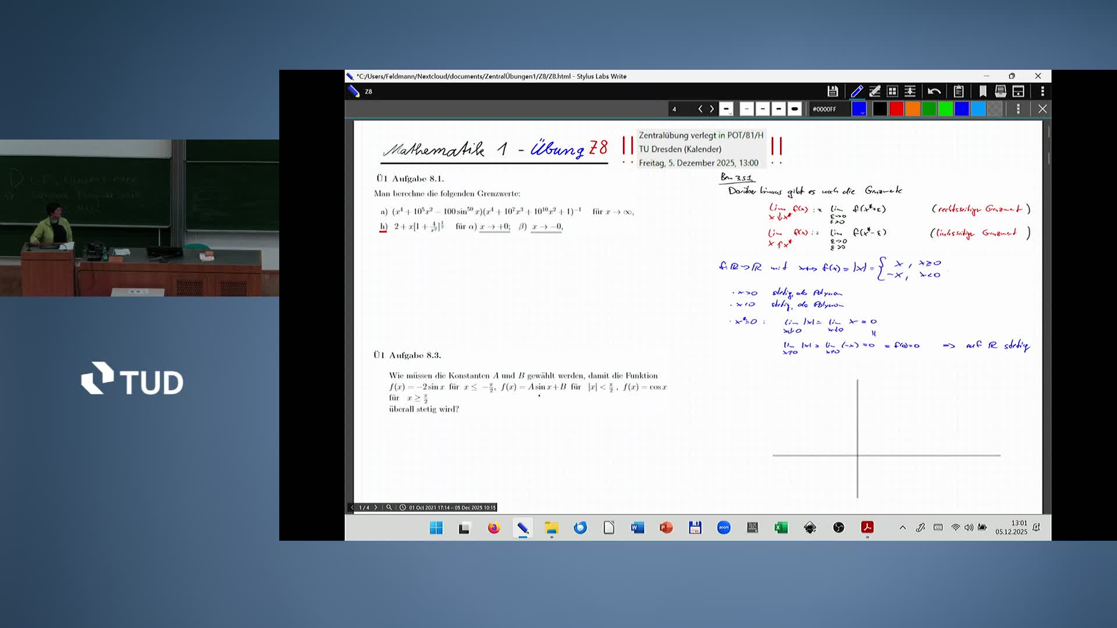Open the Highlighter/stroke edit tool

click(875, 91)
